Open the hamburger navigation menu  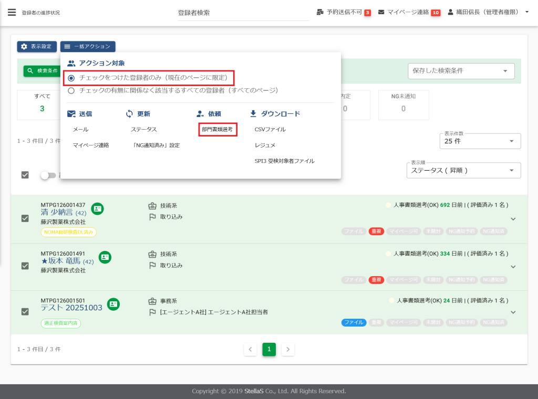12,12
